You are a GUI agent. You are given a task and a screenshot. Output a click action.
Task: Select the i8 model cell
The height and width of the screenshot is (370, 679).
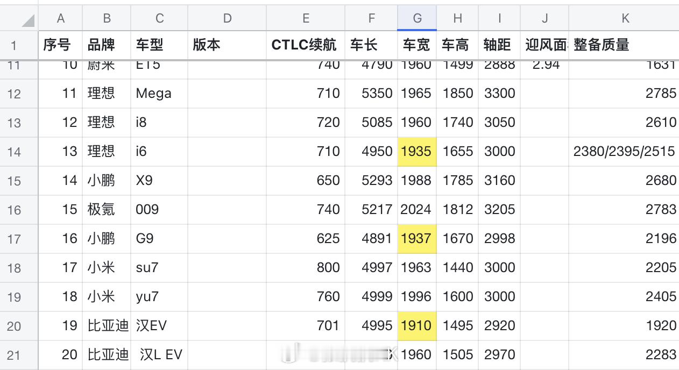point(159,123)
